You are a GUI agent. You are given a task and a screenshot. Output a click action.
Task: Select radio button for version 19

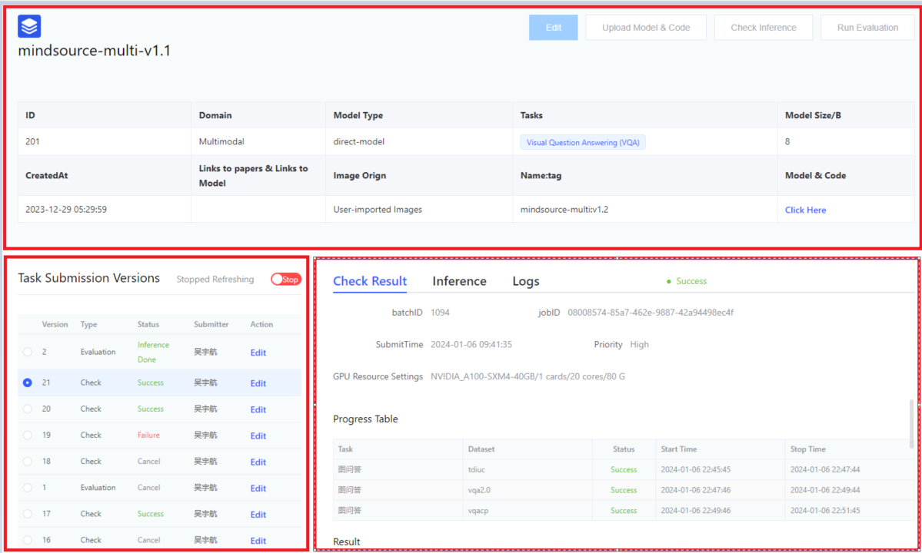coord(28,435)
